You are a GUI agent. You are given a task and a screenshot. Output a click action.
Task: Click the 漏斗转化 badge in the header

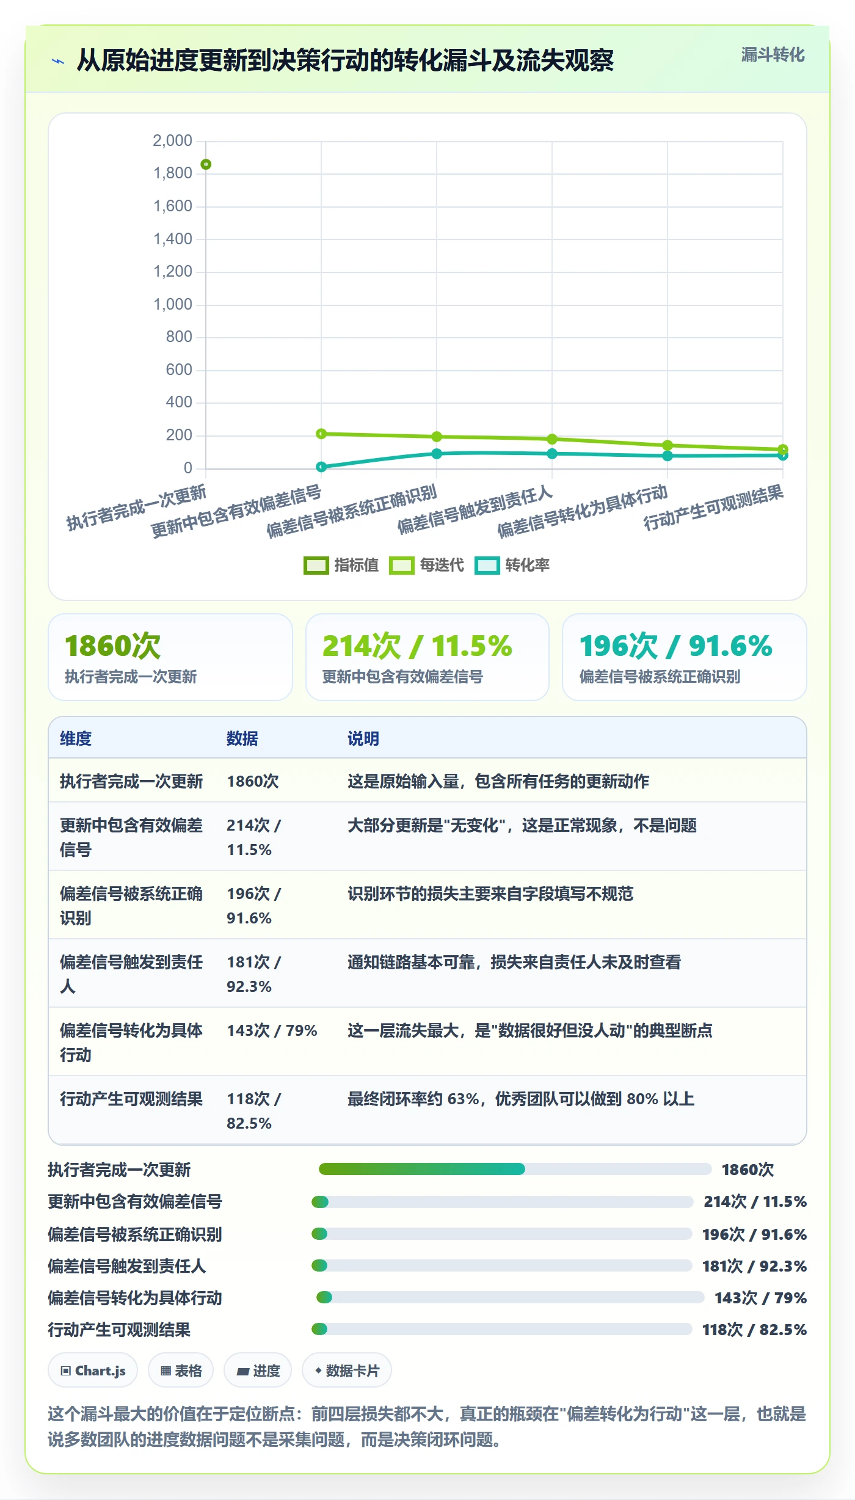click(x=773, y=55)
